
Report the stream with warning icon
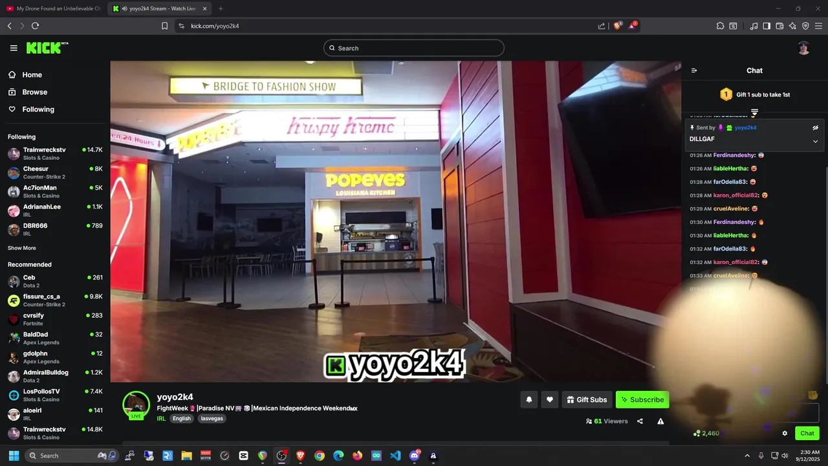[x=660, y=421]
